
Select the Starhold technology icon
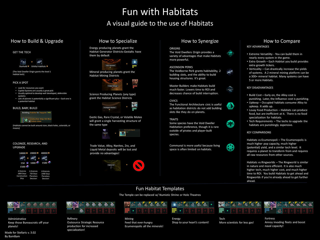pos(23,61)
